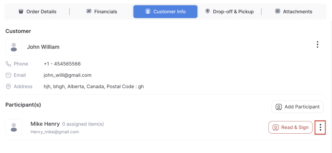Click the map pin icon beside Address
Screen dimensions: 332x153
[8, 87]
